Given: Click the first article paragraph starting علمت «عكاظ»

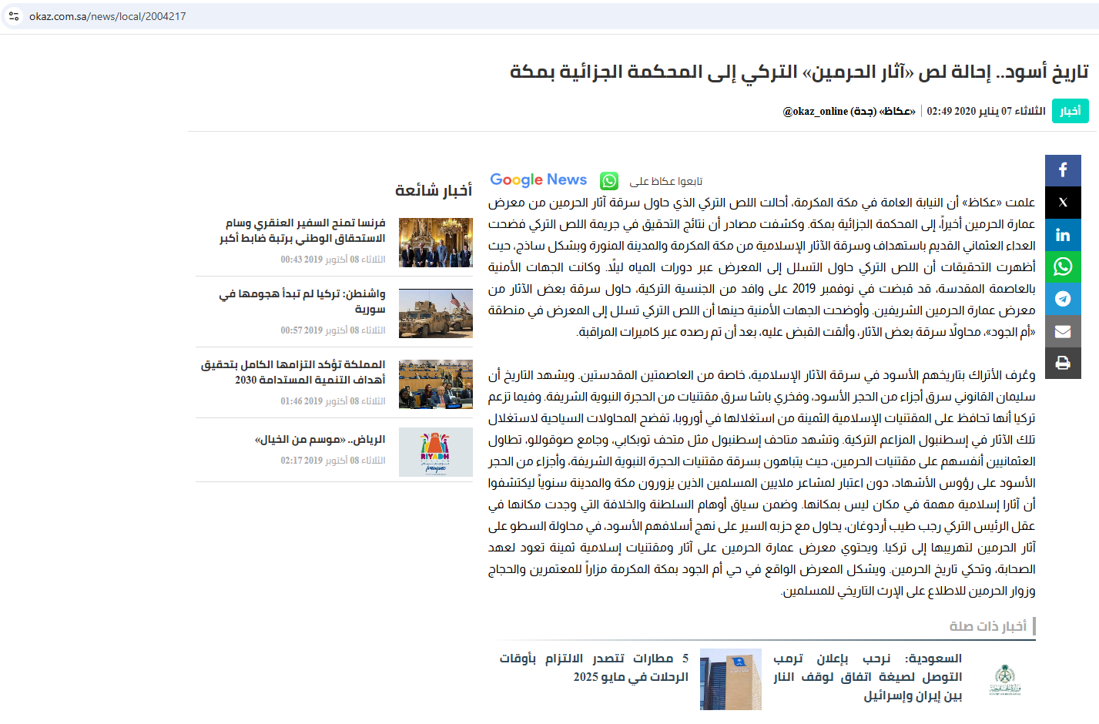Looking at the screenshot, I should coord(762,267).
